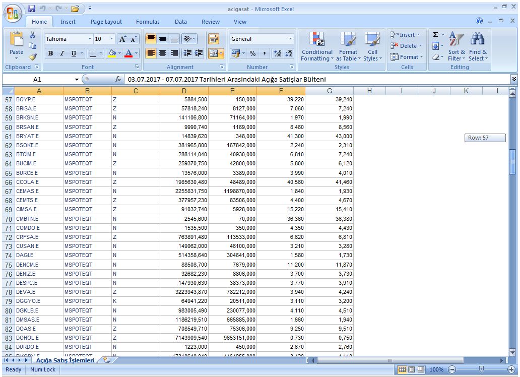Viewport: 520px width, 377px height.
Task: Open Conditional Formatting menu
Action: click(317, 46)
